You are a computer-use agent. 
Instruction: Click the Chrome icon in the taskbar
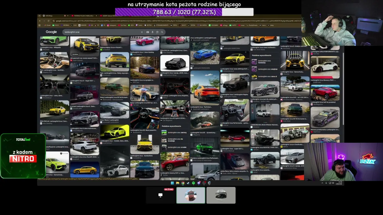click(183, 183)
